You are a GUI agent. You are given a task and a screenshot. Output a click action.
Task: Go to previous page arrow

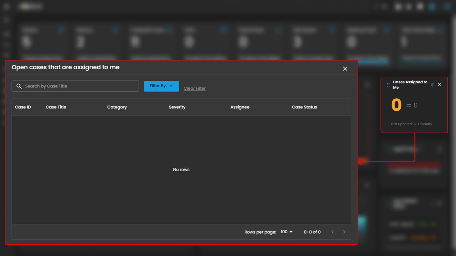click(332, 232)
